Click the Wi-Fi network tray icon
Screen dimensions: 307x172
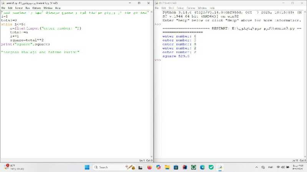[278, 167]
